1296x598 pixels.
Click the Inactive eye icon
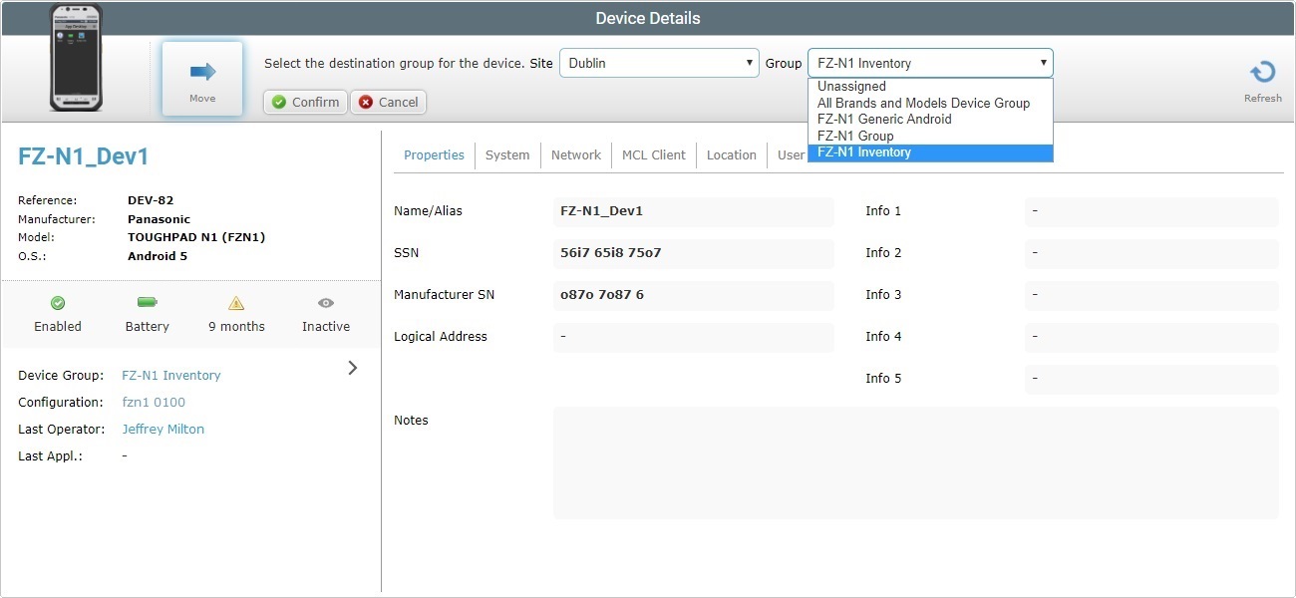[x=326, y=303]
